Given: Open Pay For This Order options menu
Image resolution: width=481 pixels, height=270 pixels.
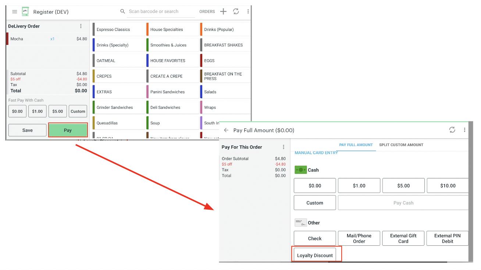Looking at the screenshot, I should point(284,147).
